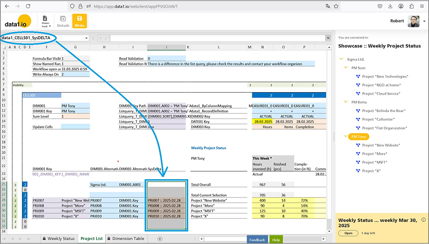The height and width of the screenshot is (244, 429).
Task: Collapse the PM Berta tree node
Action: [x=345, y=102]
